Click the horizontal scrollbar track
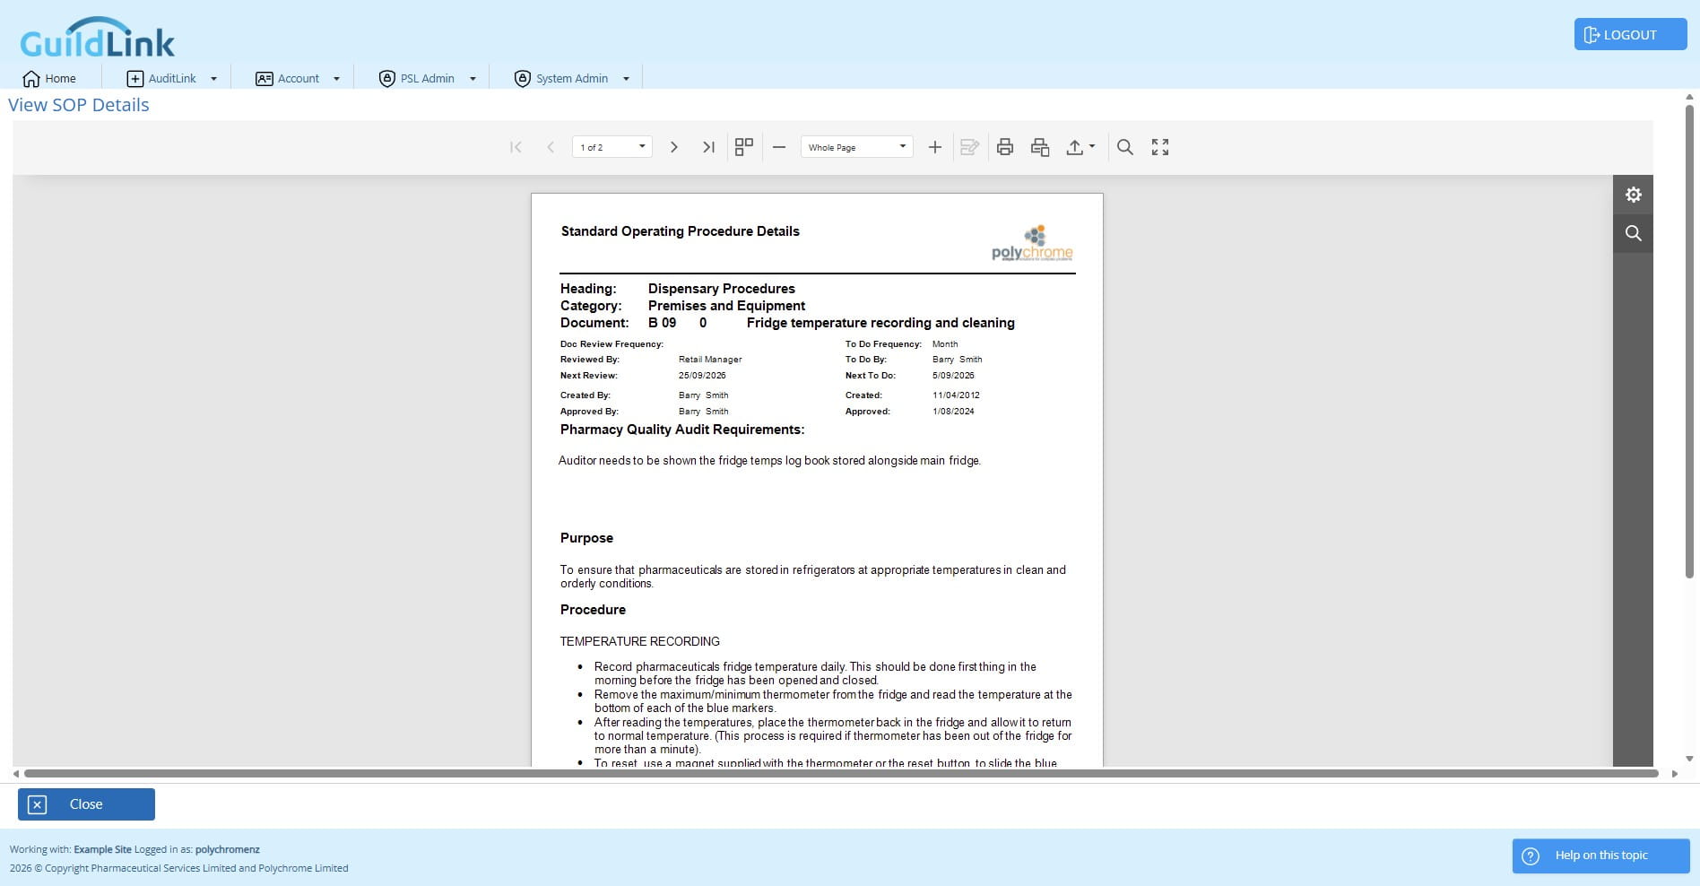 (841, 773)
